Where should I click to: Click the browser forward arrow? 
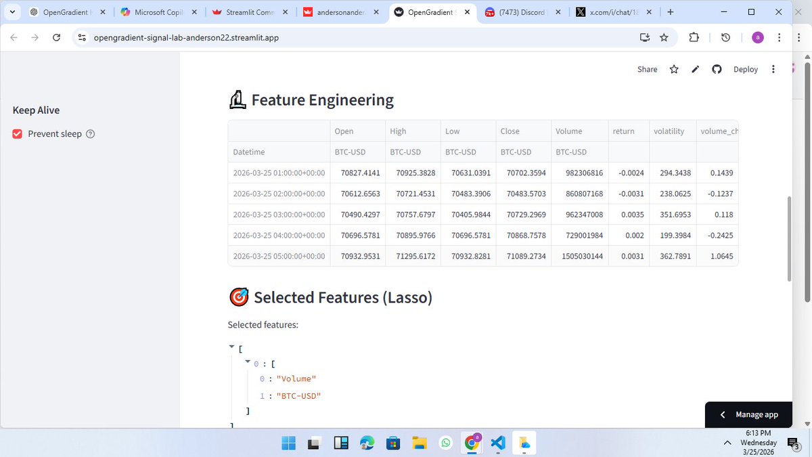35,38
